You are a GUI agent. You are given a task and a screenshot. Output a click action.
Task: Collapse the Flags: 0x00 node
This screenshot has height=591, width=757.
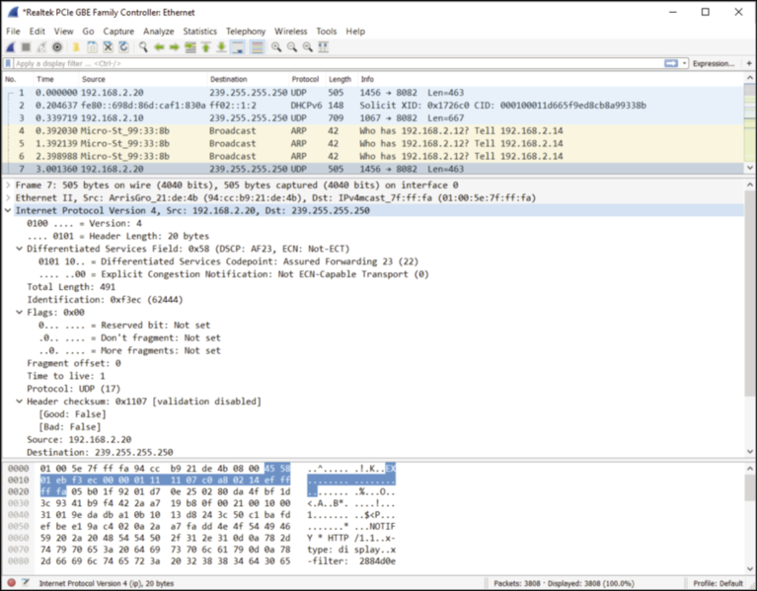pos(20,312)
